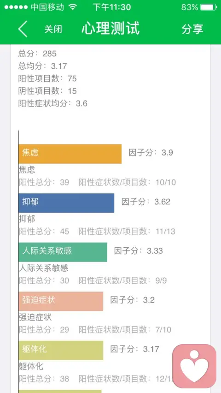
Task: Select the blue 抑郁 bar
Action: [66, 203]
